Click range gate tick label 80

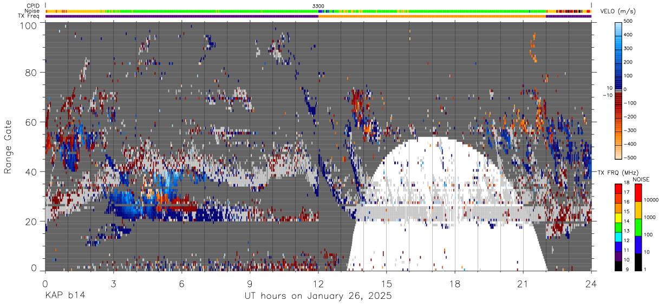31,73
